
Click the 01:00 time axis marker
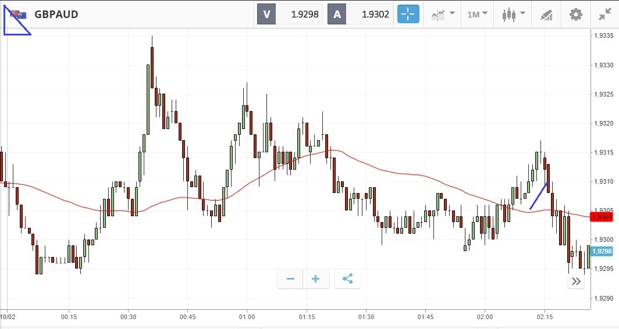pyautogui.click(x=247, y=317)
